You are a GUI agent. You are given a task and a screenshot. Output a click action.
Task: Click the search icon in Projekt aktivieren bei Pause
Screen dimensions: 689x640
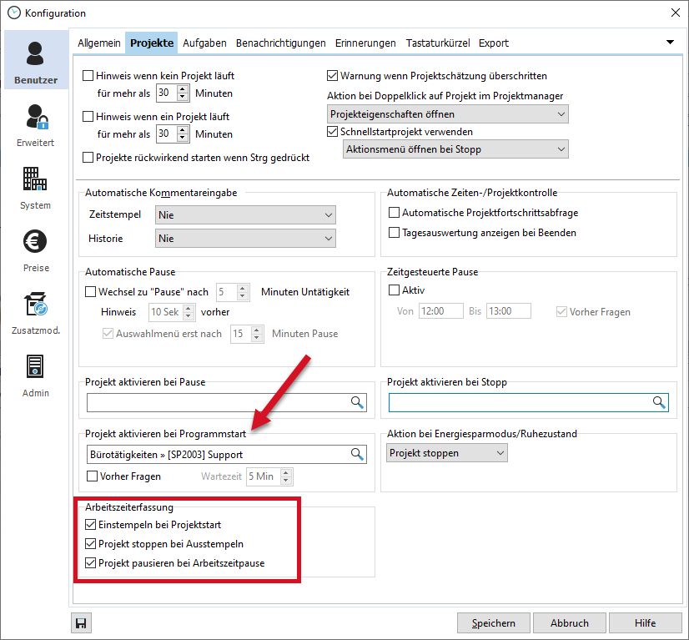pyautogui.click(x=359, y=402)
